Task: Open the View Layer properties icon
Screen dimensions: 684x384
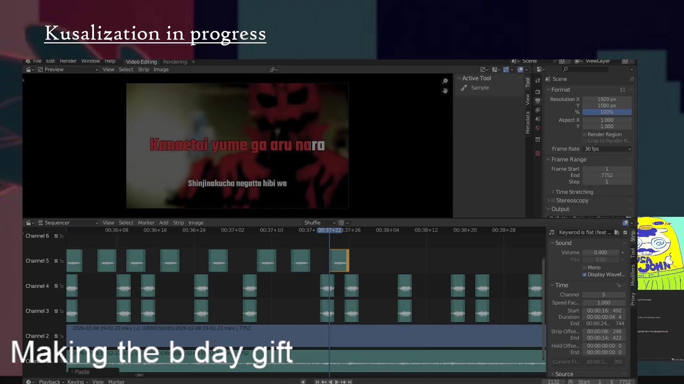Action: click(x=538, y=109)
